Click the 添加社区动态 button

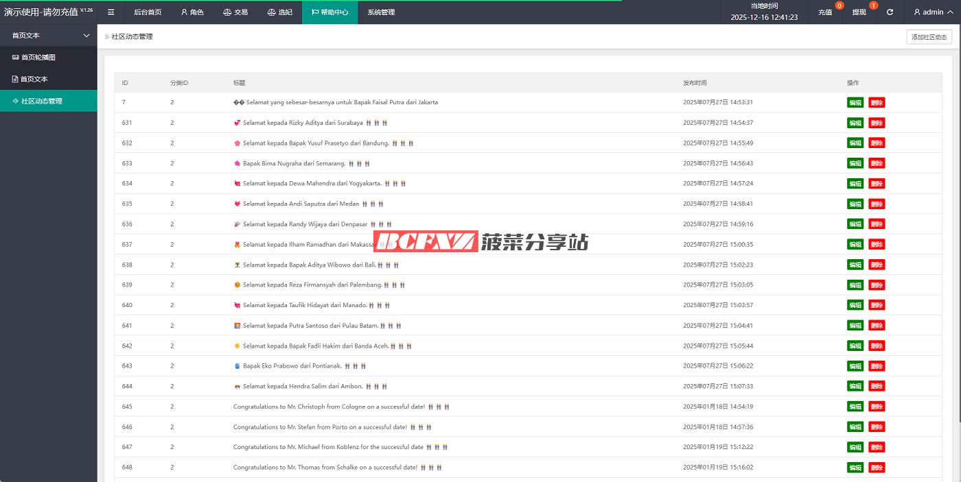pos(929,37)
